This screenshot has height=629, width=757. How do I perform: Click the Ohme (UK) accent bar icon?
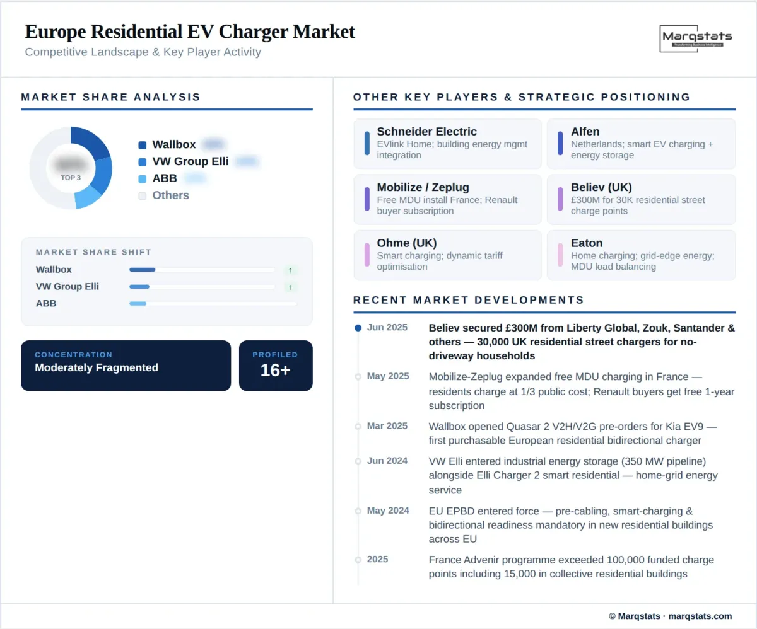click(x=368, y=255)
